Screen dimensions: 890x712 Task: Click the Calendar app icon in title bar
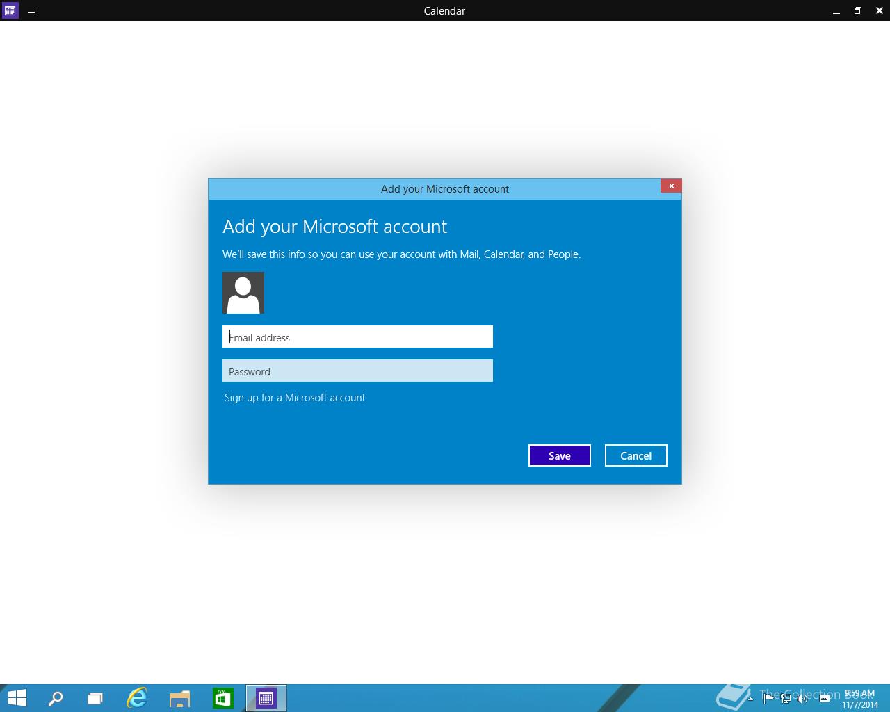click(10, 10)
